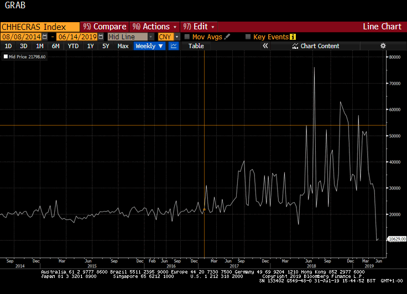Click the Key Events info icon
Screen dimensions: 407x294
[x=293, y=37]
